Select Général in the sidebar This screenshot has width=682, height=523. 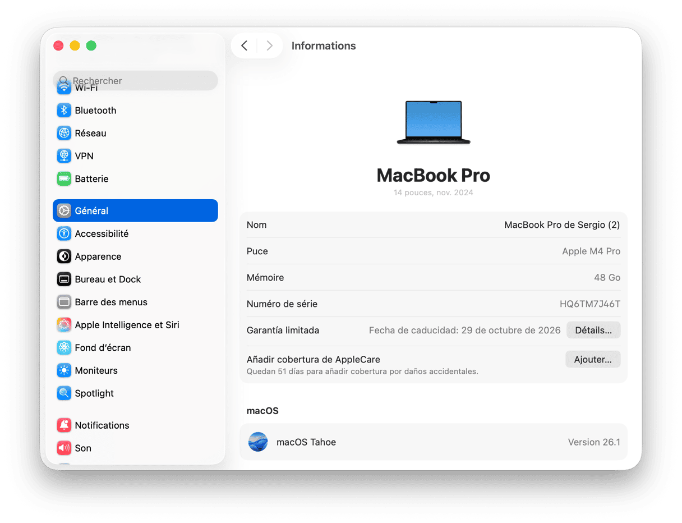click(135, 211)
